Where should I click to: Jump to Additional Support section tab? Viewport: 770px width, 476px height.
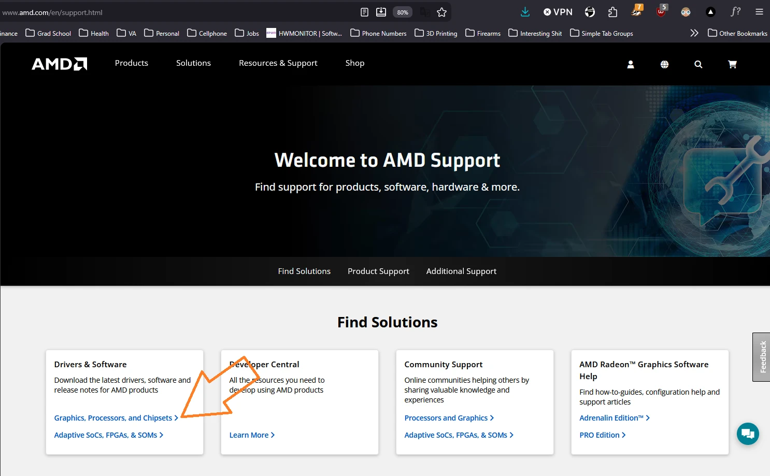(461, 271)
